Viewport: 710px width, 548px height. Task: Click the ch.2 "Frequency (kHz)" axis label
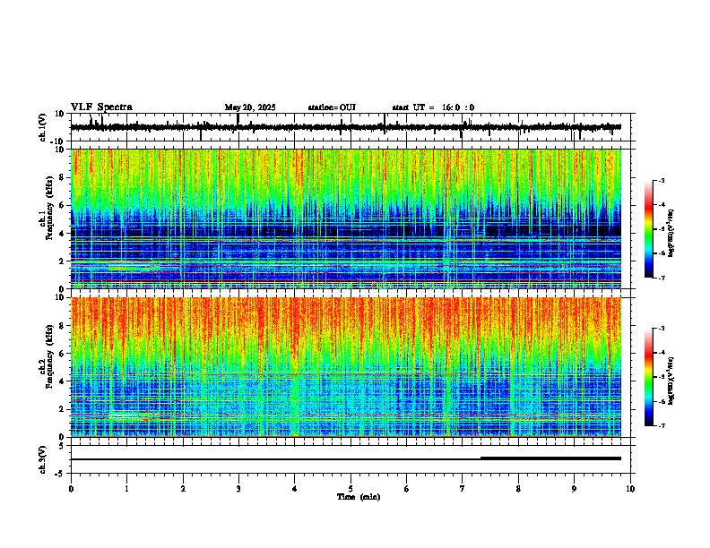(x=49, y=356)
